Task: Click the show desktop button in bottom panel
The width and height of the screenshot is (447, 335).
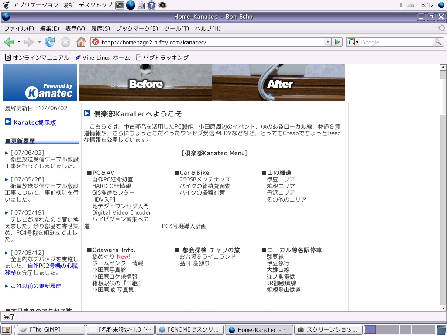Action: coord(6,330)
